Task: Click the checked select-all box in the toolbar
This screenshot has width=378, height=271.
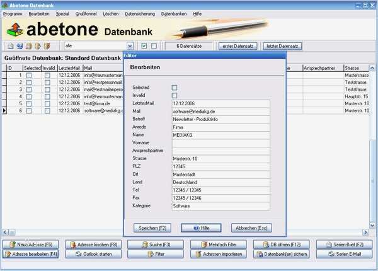Action: pyautogui.click(x=144, y=46)
